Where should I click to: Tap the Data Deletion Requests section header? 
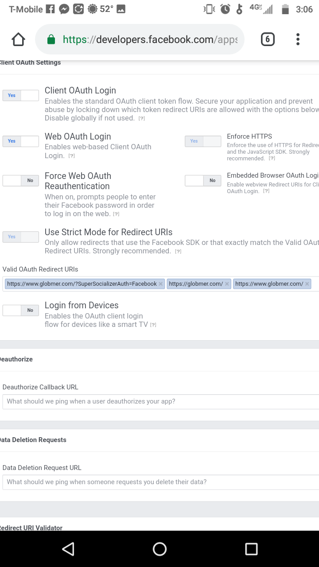click(33, 440)
